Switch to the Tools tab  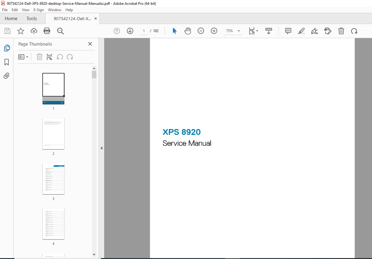point(32,19)
